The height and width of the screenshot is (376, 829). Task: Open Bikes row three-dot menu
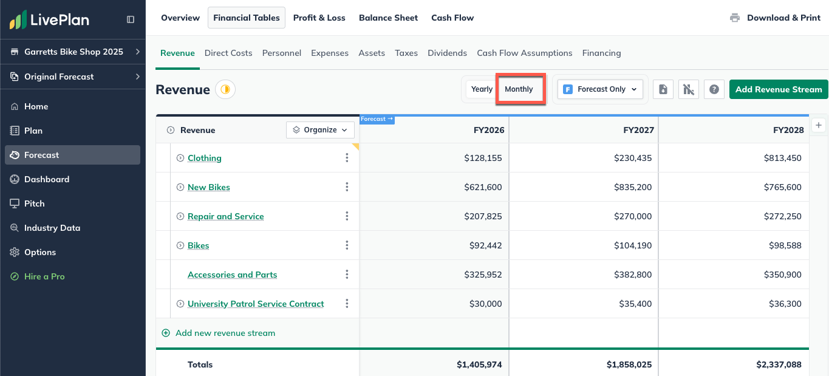[x=347, y=245]
